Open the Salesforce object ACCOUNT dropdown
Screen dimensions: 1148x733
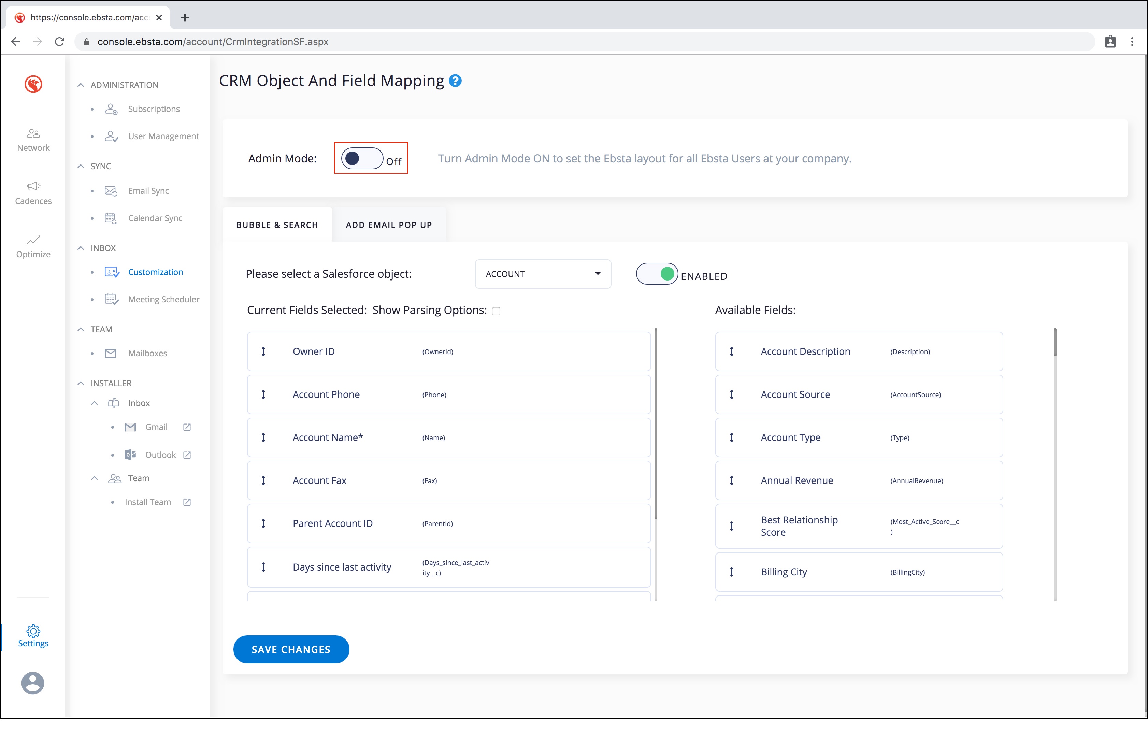[543, 274]
